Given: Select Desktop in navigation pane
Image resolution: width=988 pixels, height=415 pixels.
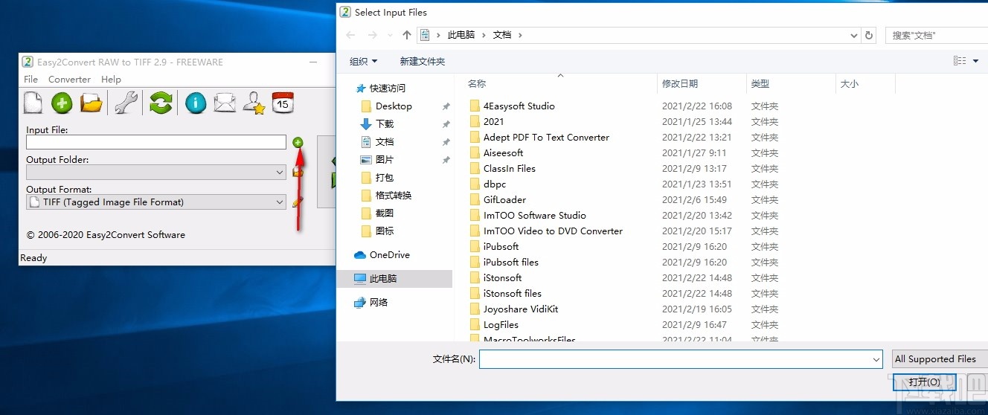Looking at the screenshot, I should (x=394, y=106).
